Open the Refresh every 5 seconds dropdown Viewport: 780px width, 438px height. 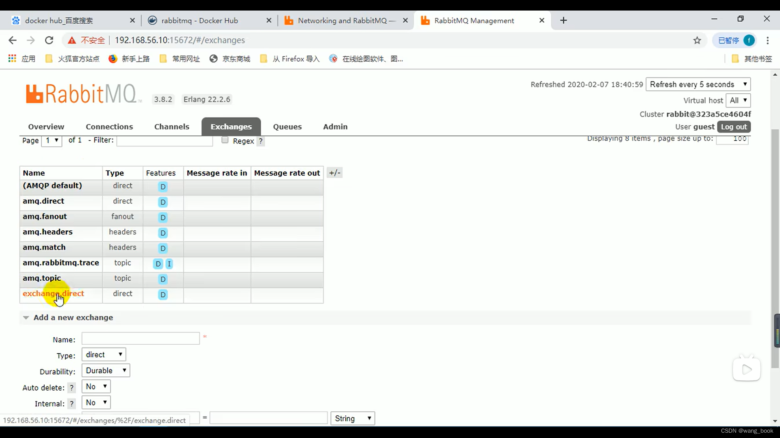[x=698, y=84]
